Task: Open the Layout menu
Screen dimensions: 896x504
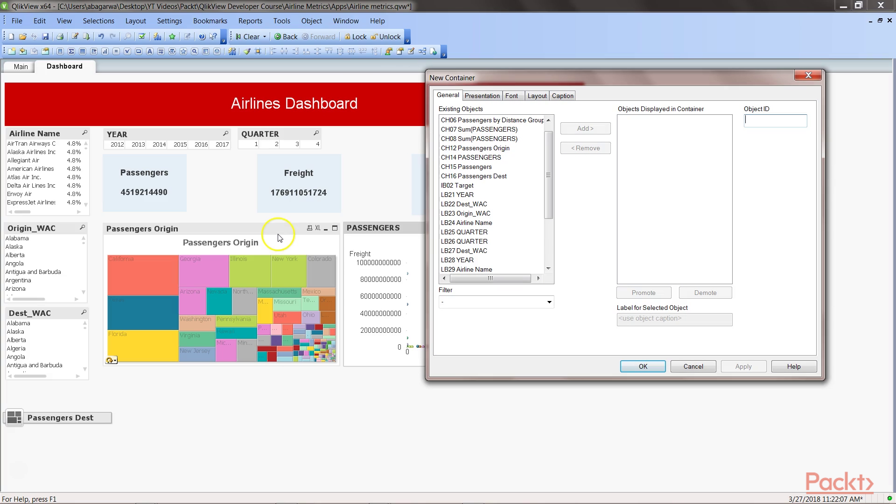Action: [x=135, y=21]
